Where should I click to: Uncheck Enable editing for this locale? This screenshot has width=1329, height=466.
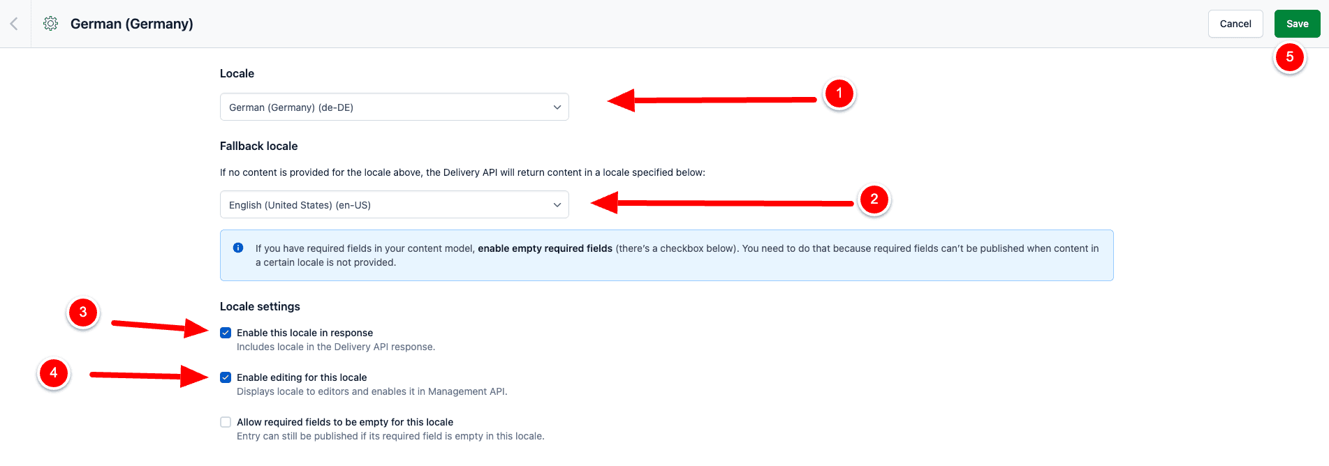226,377
